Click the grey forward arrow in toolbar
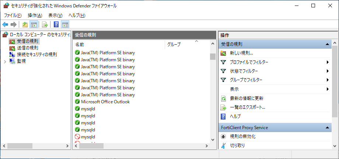Image resolution: width=339 pixels, height=159 pixels. [x=14, y=24]
